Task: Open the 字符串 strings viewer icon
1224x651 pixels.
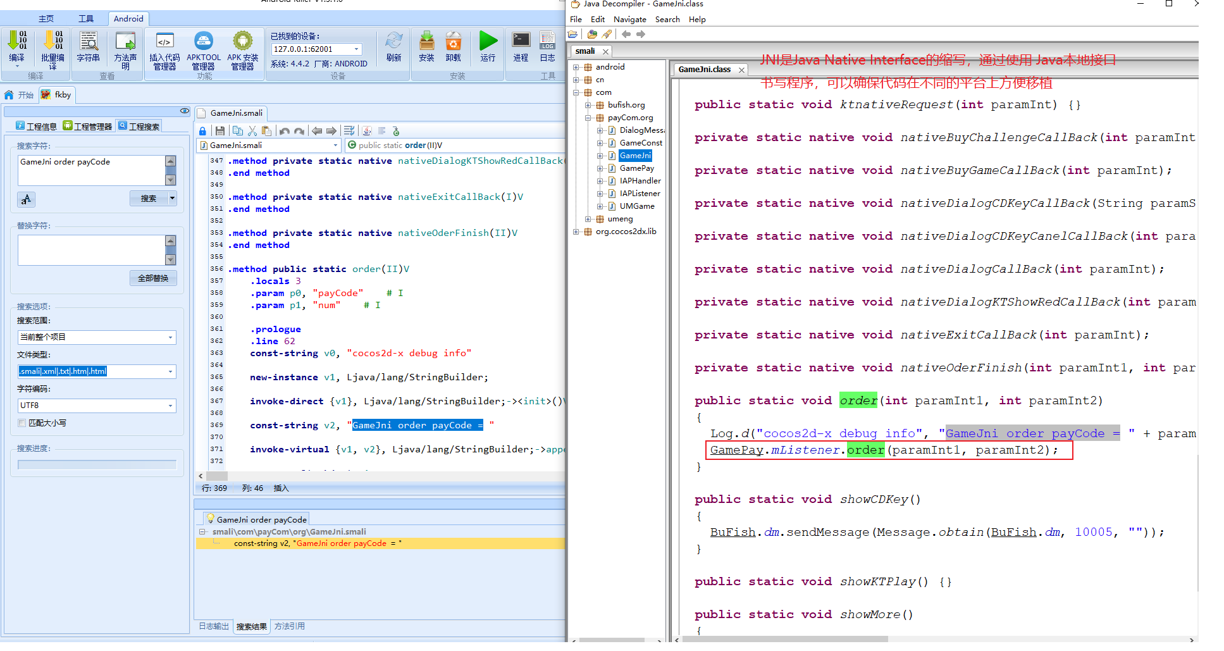Action: click(x=88, y=47)
